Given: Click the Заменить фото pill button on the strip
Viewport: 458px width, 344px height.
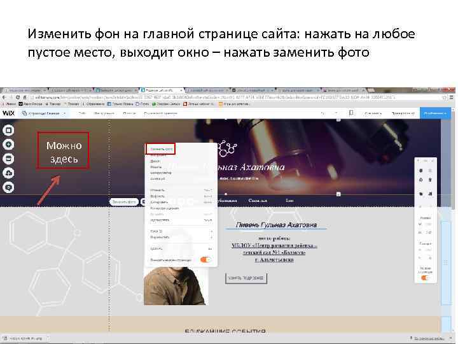Looking at the screenshot, I should coord(124,202).
